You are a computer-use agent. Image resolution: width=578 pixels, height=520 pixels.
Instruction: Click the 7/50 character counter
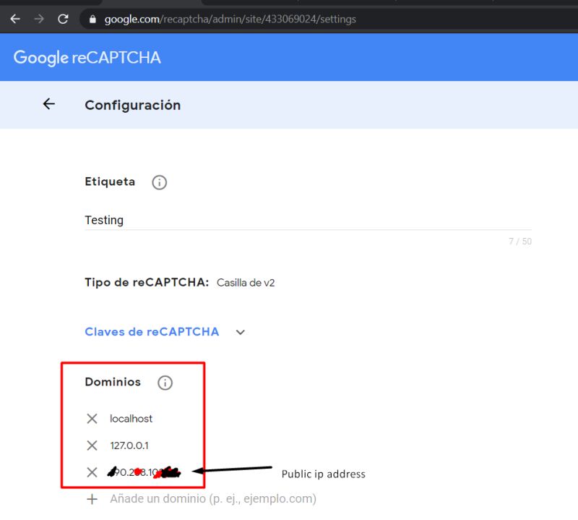click(519, 241)
